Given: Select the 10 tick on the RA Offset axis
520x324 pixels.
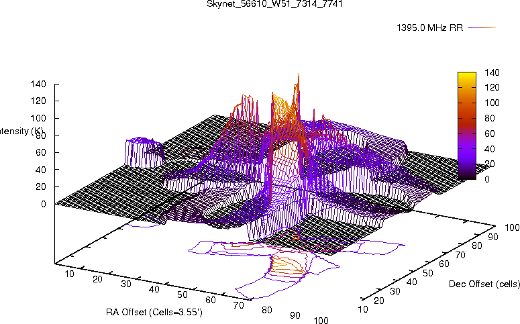Looking at the screenshot, I should pyautogui.click(x=69, y=274).
